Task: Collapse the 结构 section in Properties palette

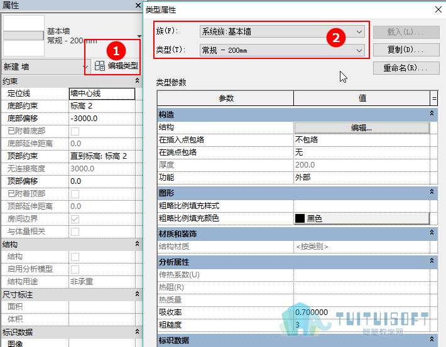Action: click(138, 244)
